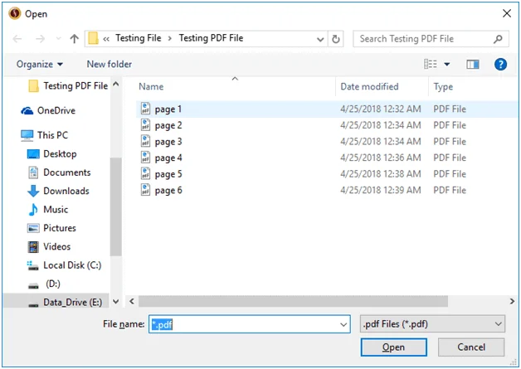Open the file type .pdf Files dropdown
This screenshot has width=521, height=369.
(x=432, y=324)
